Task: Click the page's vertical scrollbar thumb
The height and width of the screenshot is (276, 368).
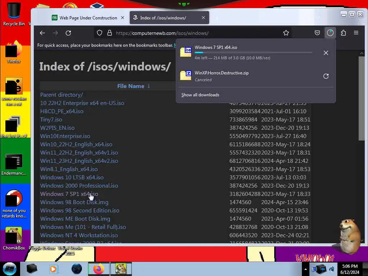Action: [x=362, y=98]
